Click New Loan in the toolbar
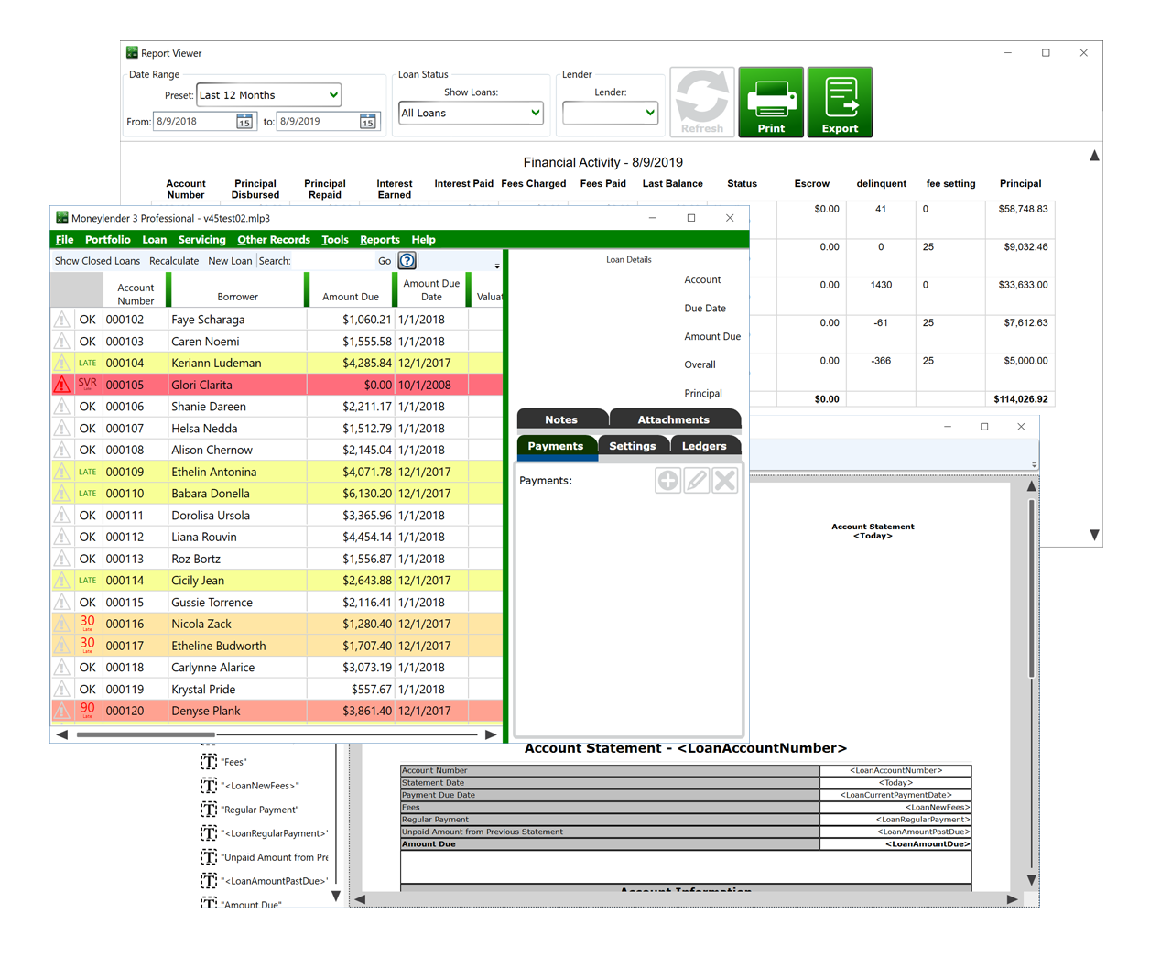 click(230, 261)
